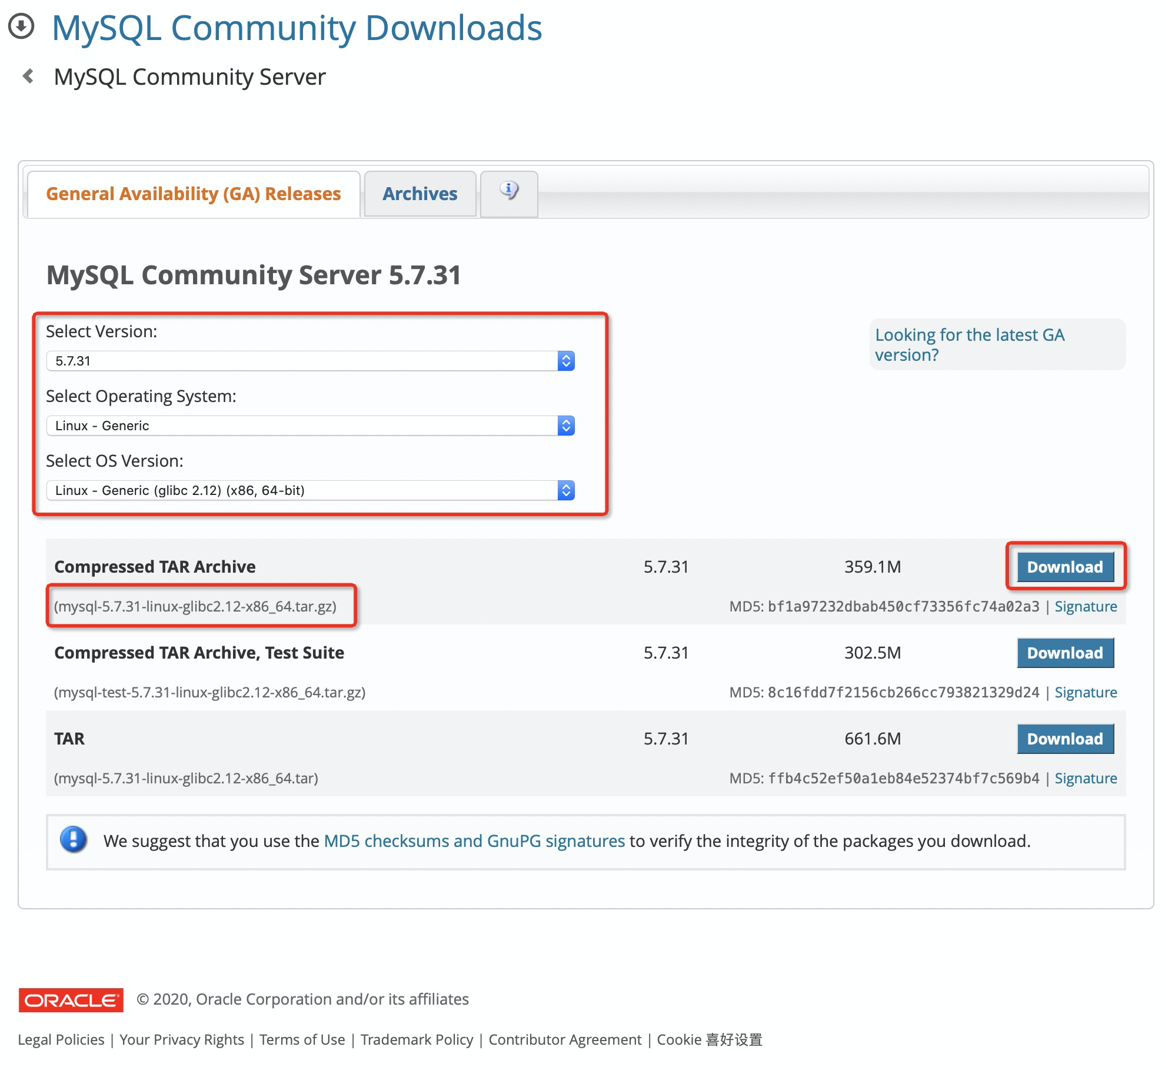Click the blue exclamation notice icon
This screenshot has width=1165, height=1070.
(x=74, y=840)
